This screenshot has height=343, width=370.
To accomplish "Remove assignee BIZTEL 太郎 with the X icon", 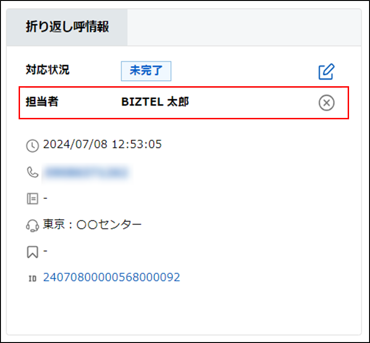I will click(326, 103).
